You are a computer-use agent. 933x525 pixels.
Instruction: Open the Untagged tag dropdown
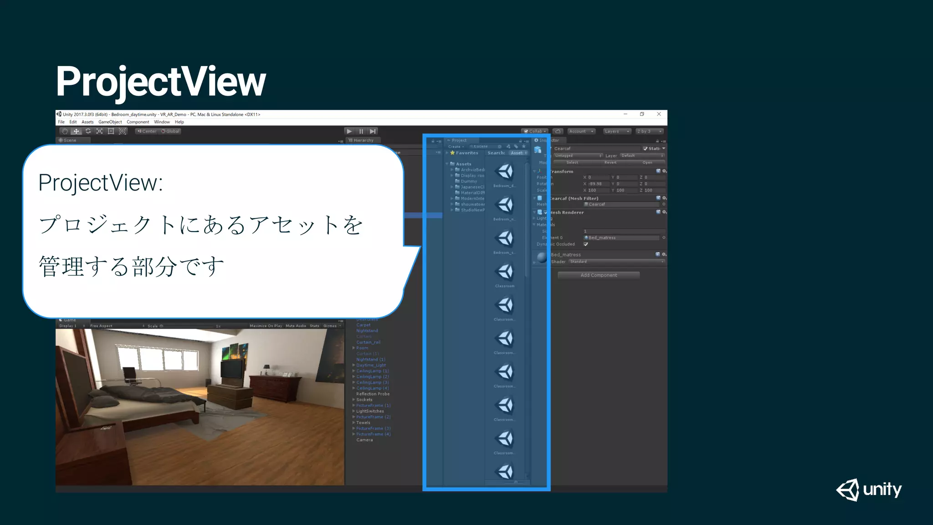pyautogui.click(x=578, y=156)
